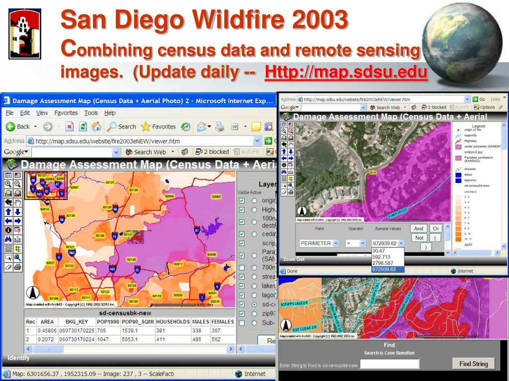Click the Find String button
This screenshot has height=381, width=509.
474,364
